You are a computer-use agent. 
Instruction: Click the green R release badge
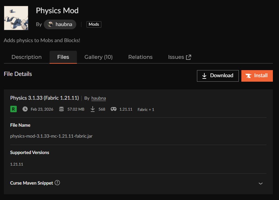point(13,109)
